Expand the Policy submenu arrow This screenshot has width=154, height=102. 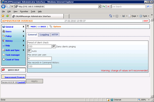23,36
